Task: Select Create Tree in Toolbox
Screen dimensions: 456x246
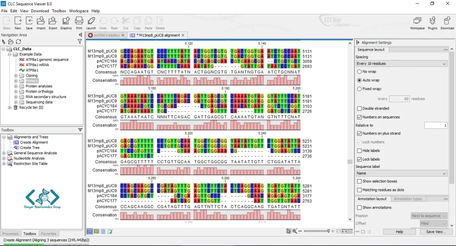Action: [30, 148]
